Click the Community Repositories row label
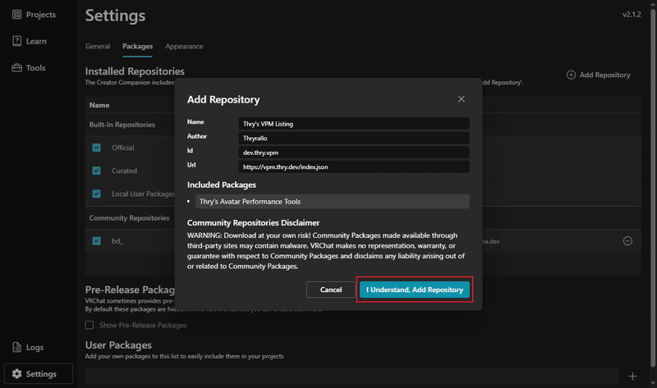The width and height of the screenshot is (657, 388). (129, 218)
